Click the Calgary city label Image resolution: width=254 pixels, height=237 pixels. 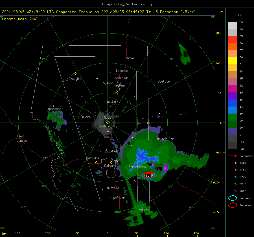click(x=110, y=166)
